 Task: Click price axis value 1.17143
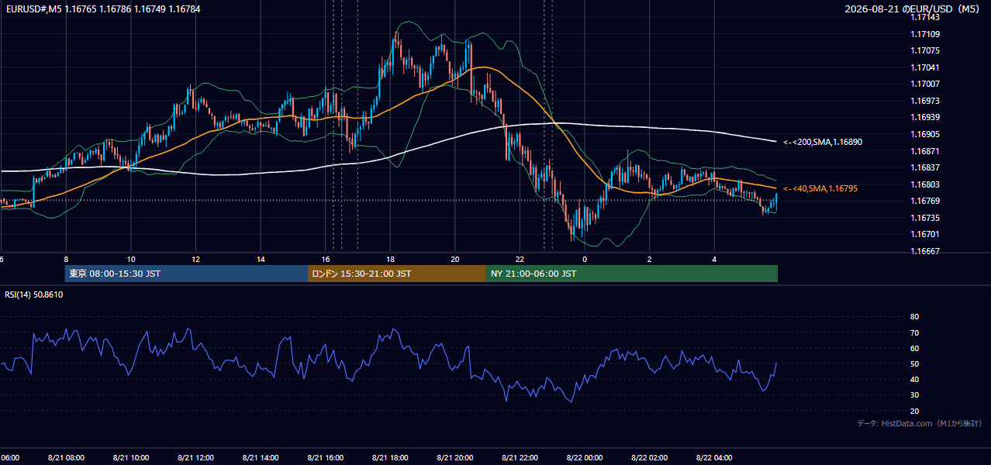coord(925,17)
